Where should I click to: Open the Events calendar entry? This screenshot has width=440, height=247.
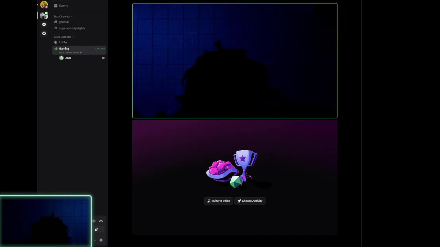click(61, 6)
